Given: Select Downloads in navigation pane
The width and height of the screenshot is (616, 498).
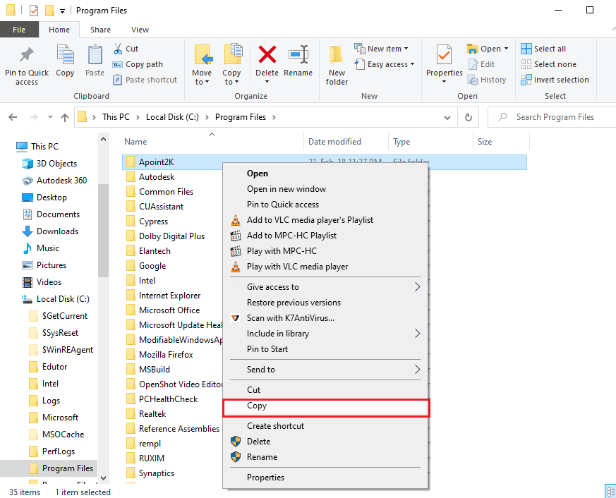Looking at the screenshot, I should (57, 231).
